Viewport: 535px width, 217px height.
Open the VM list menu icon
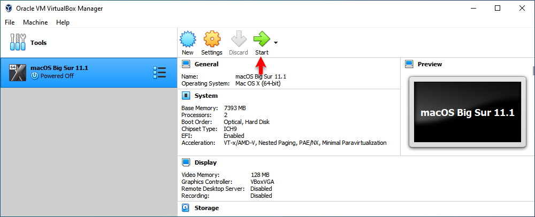159,73
